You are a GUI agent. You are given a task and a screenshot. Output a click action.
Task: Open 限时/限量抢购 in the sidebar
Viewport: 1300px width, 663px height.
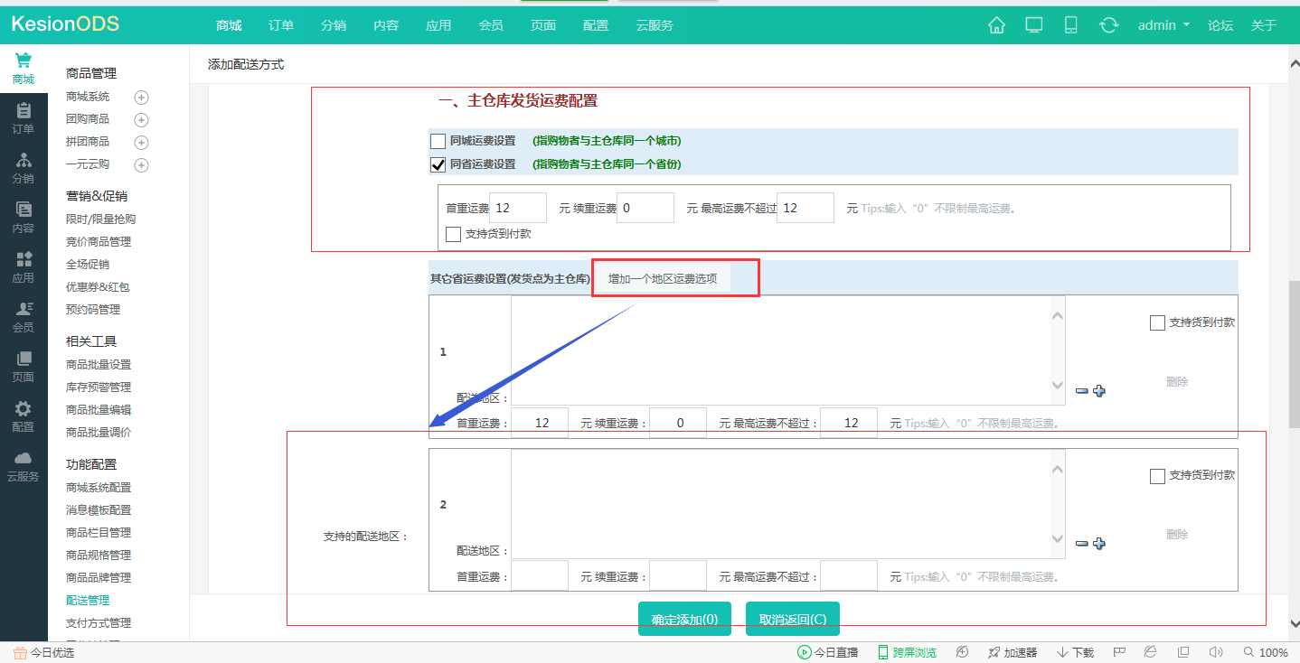click(x=101, y=219)
